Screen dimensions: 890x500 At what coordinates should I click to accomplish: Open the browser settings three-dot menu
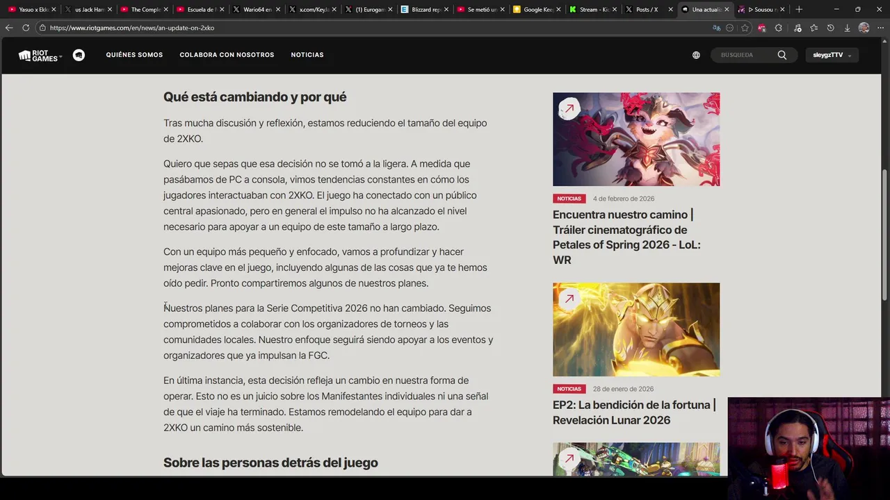(880, 28)
